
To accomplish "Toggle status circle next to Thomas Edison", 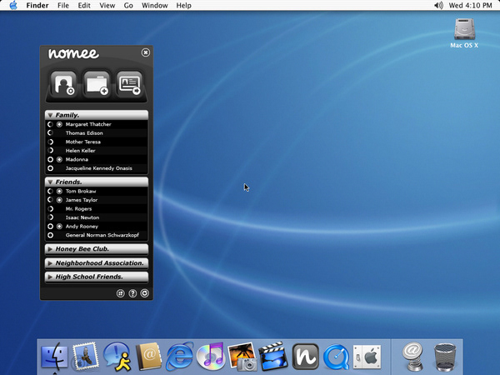I will tap(50, 133).
